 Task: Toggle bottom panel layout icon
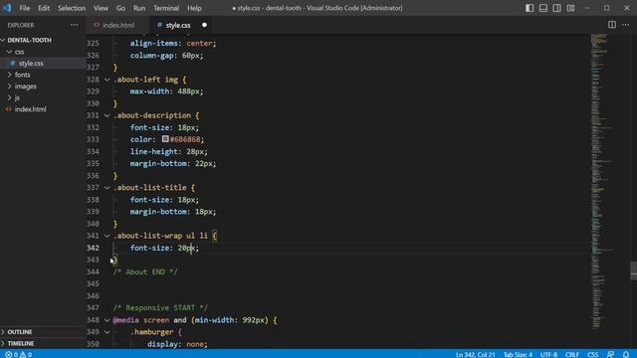(543, 8)
